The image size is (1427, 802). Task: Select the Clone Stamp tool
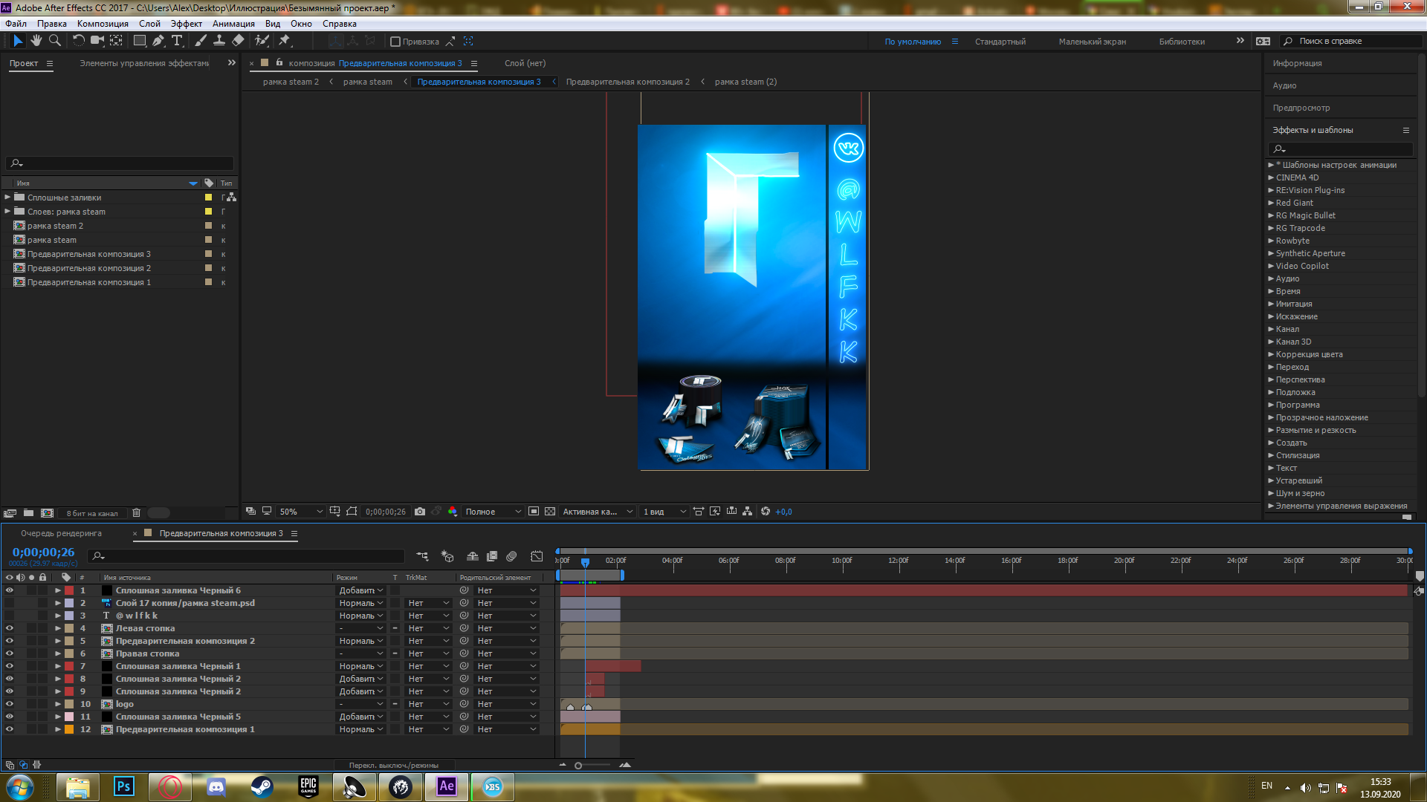coord(219,41)
